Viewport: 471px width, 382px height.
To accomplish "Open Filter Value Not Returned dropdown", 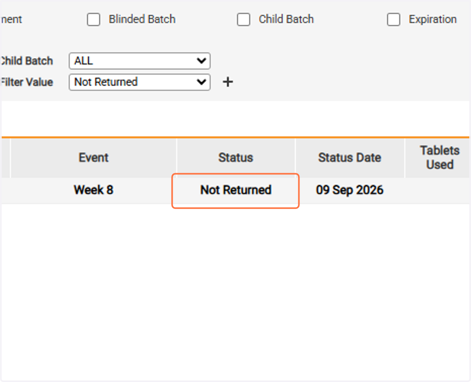I will [x=140, y=82].
